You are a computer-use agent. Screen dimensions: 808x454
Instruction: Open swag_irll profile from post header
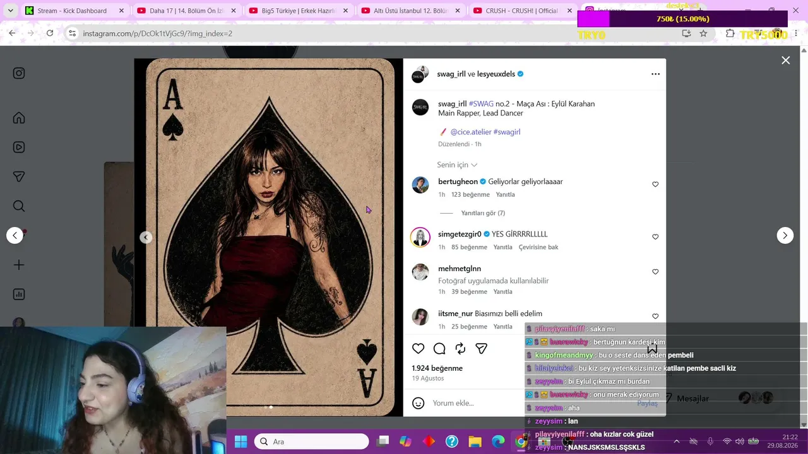451,74
